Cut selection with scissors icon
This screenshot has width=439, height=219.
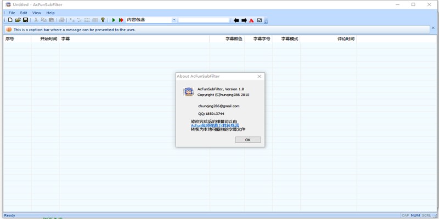[36, 20]
